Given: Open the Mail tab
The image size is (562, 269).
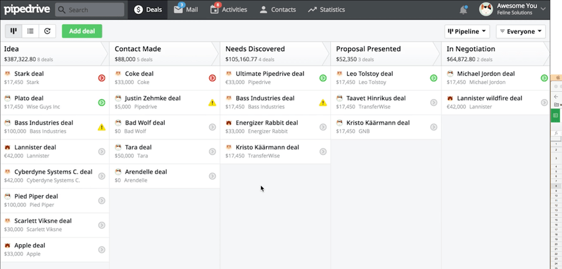Looking at the screenshot, I should [x=186, y=9].
